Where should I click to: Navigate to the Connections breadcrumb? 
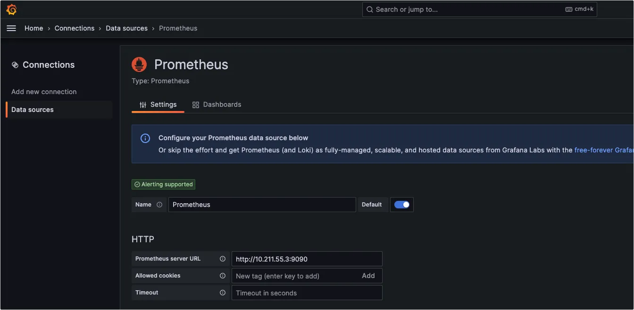coord(75,28)
